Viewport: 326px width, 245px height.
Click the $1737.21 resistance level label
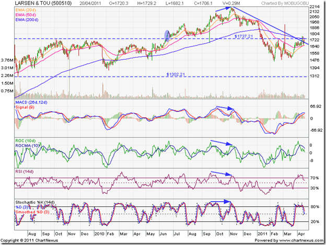pos(243,36)
